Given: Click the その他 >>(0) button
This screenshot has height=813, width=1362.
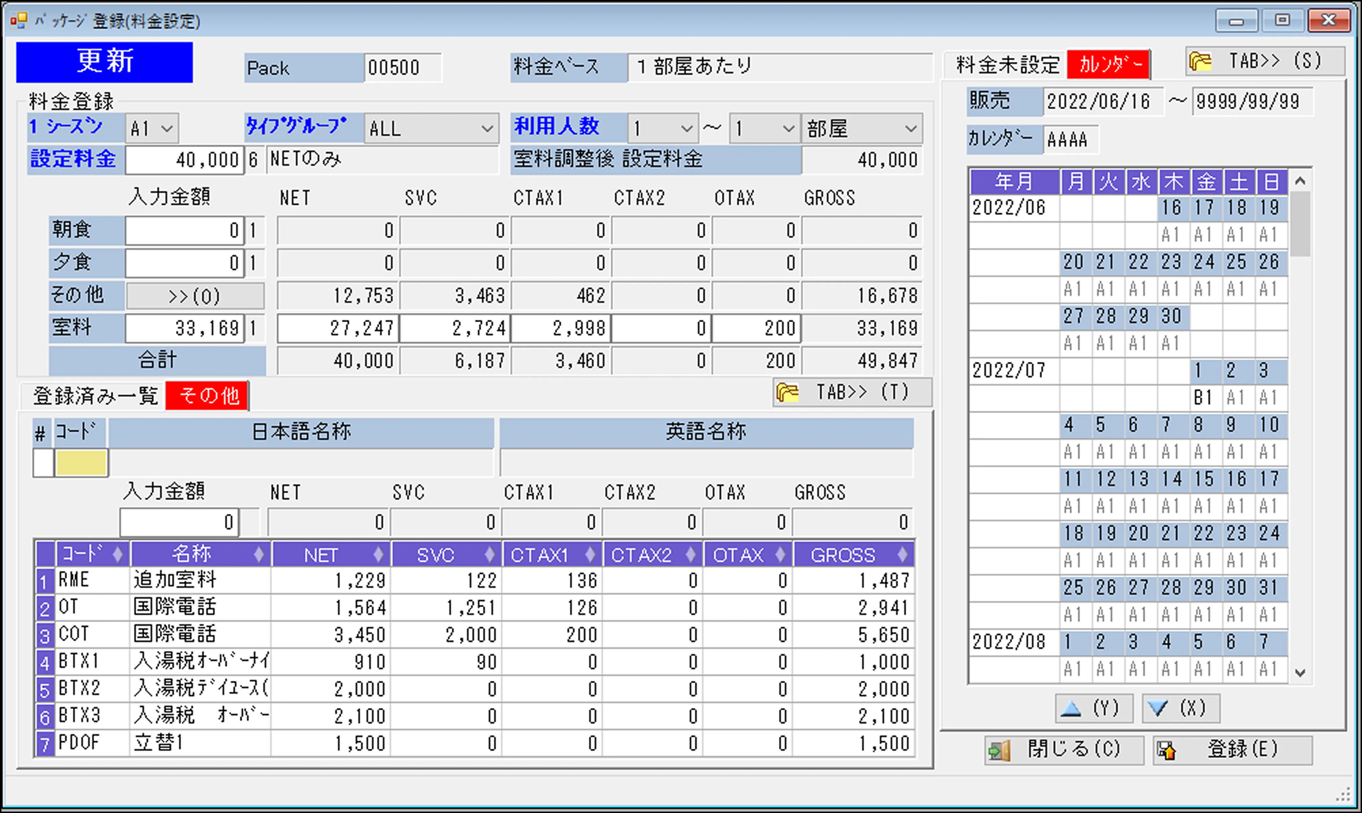Looking at the screenshot, I should [x=195, y=296].
